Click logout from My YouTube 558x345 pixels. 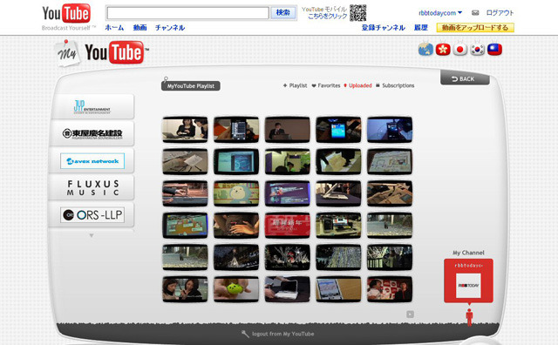(x=278, y=334)
